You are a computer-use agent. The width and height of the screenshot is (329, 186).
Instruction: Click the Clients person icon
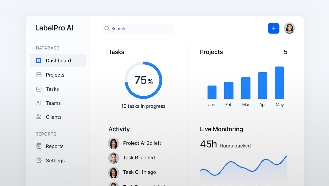tap(39, 117)
